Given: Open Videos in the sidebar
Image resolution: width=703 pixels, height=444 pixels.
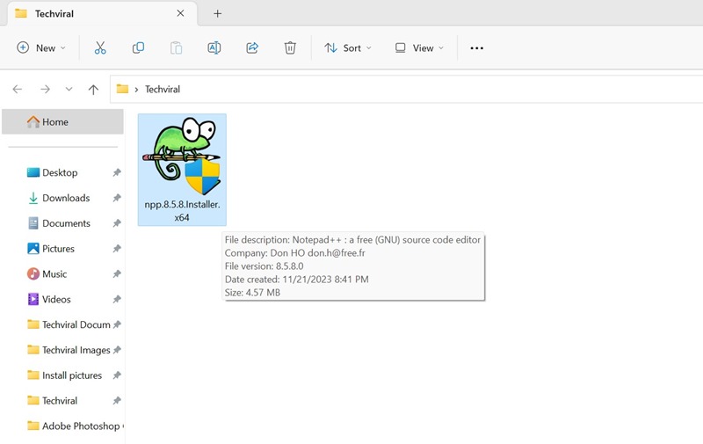Looking at the screenshot, I should tap(56, 299).
